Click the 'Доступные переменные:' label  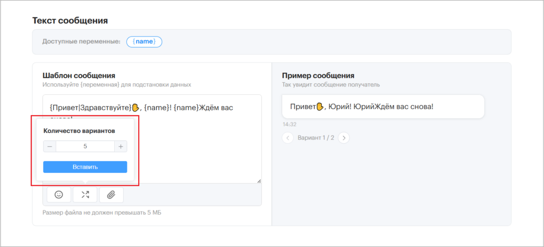pos(81,41)
